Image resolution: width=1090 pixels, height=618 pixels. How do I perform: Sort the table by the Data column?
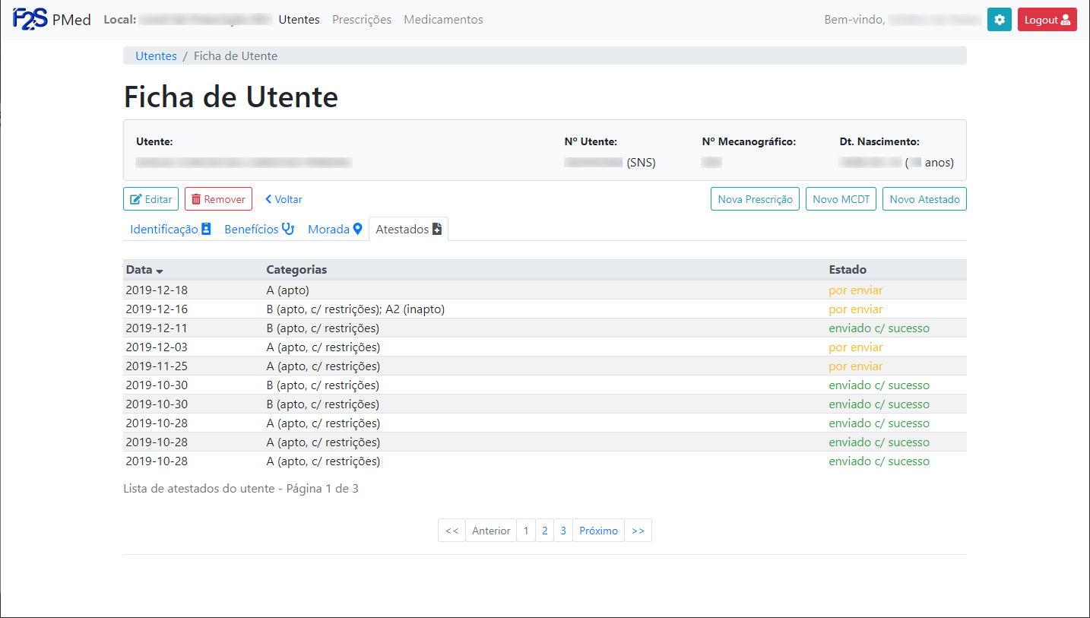144,270
